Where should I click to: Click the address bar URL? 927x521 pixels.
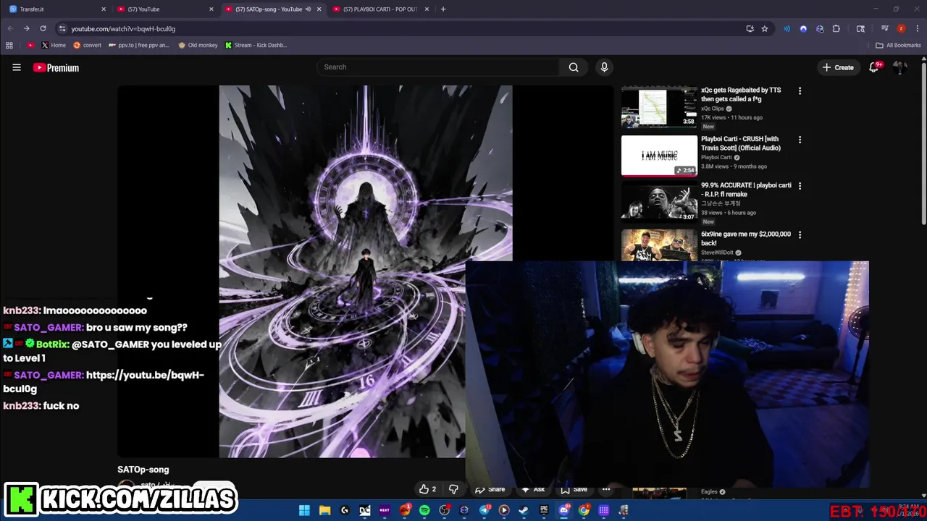(x=123, y=29)
